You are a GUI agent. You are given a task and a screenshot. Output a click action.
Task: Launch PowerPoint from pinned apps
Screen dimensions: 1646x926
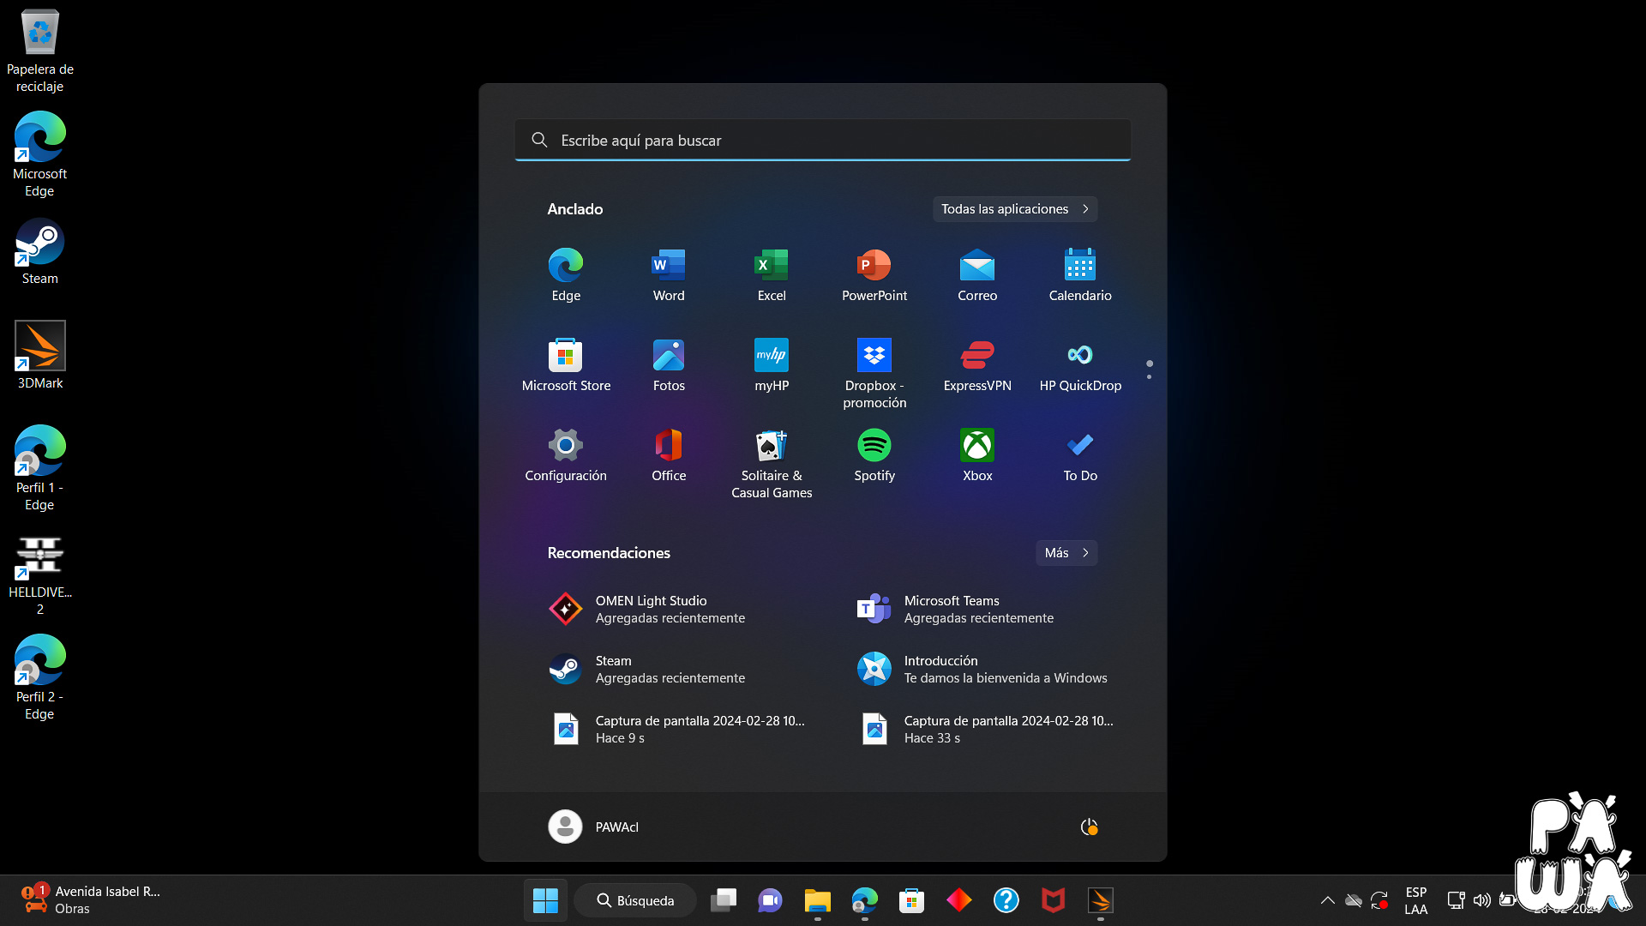point(874,275)
